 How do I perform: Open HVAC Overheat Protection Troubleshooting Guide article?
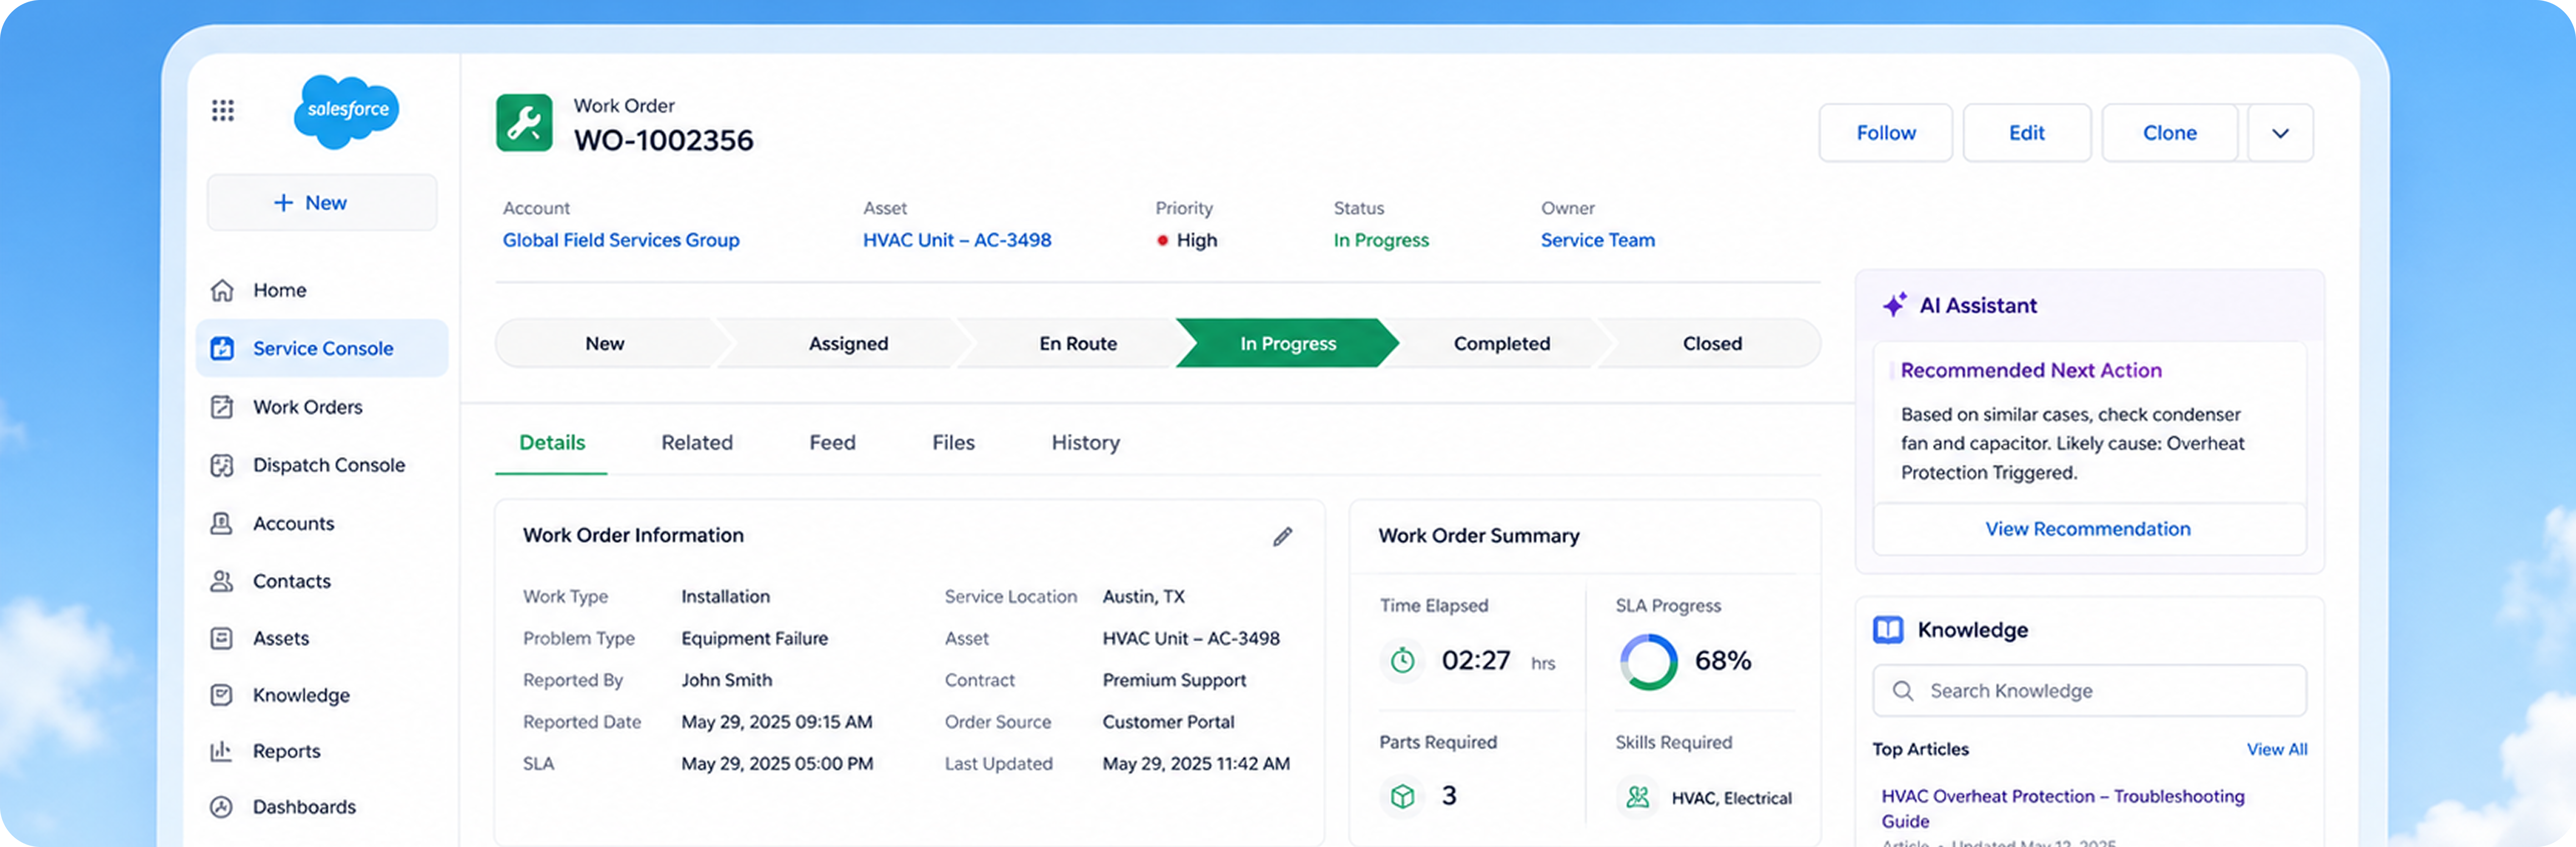(2062, 808)
